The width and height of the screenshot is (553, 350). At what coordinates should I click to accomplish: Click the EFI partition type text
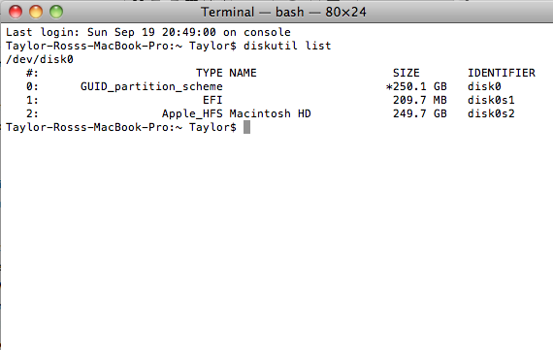tap(212, 100)
